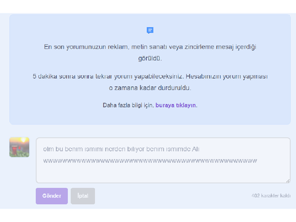Open the "buraya tıklayın" link
The image size is (296, 222).
[x=176, y=105]
